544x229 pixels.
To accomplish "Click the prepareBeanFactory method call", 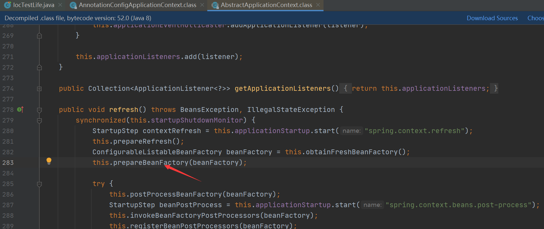I will click(151, 163).
